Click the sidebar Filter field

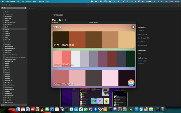14,105
